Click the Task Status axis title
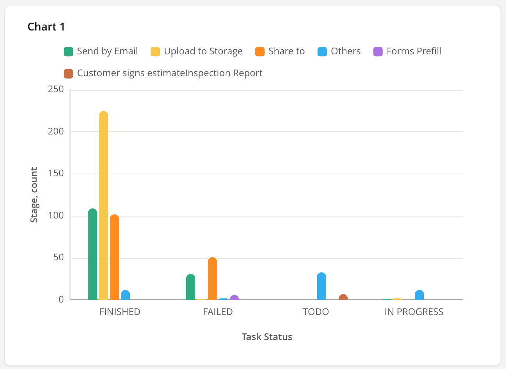506x369 pixels. pos(267,337)
